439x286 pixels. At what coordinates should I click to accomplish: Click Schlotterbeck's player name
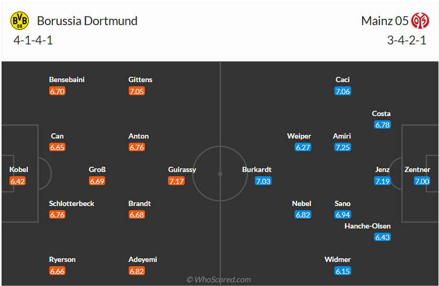[x=72, y=203]
